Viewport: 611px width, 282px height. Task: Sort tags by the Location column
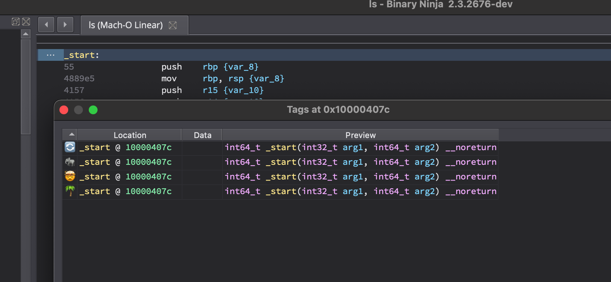[129, 135]
